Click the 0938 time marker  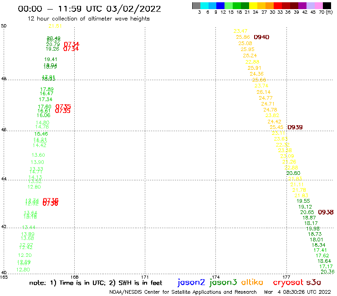point(326,212)
